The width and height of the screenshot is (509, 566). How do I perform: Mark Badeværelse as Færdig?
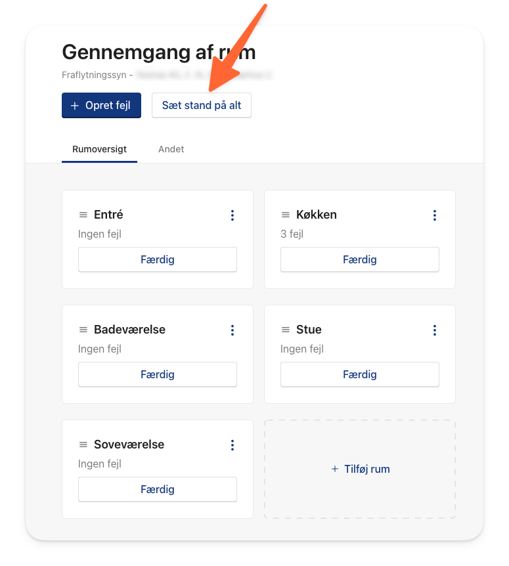tap(158, 374)
